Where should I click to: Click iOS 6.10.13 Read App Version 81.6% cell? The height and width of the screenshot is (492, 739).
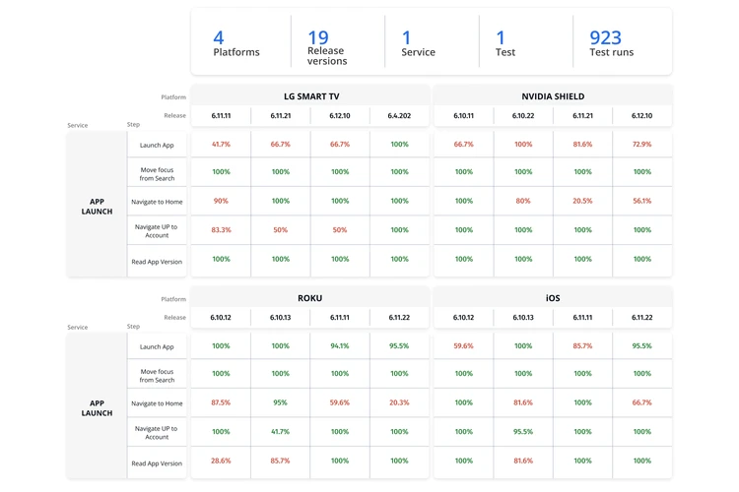coord(523,461)
